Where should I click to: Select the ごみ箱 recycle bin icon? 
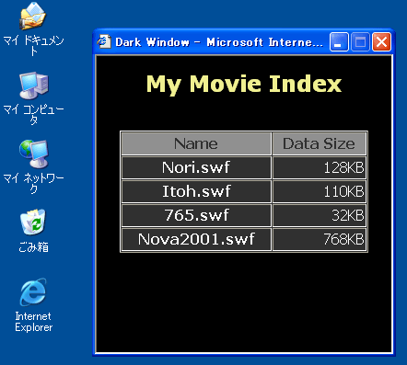click(33, 231)
